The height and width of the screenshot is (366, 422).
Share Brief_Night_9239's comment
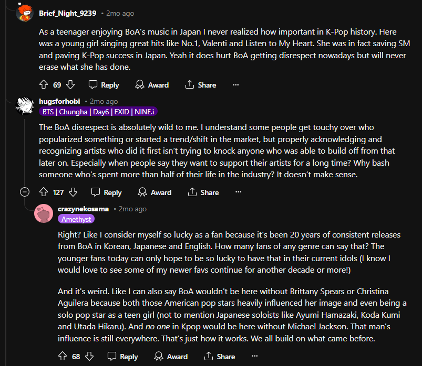(x=201, y=84)
